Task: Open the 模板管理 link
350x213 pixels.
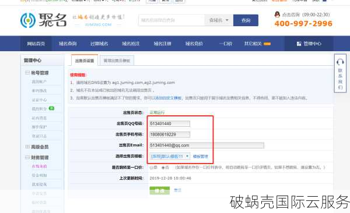Action: pos(201,157)
